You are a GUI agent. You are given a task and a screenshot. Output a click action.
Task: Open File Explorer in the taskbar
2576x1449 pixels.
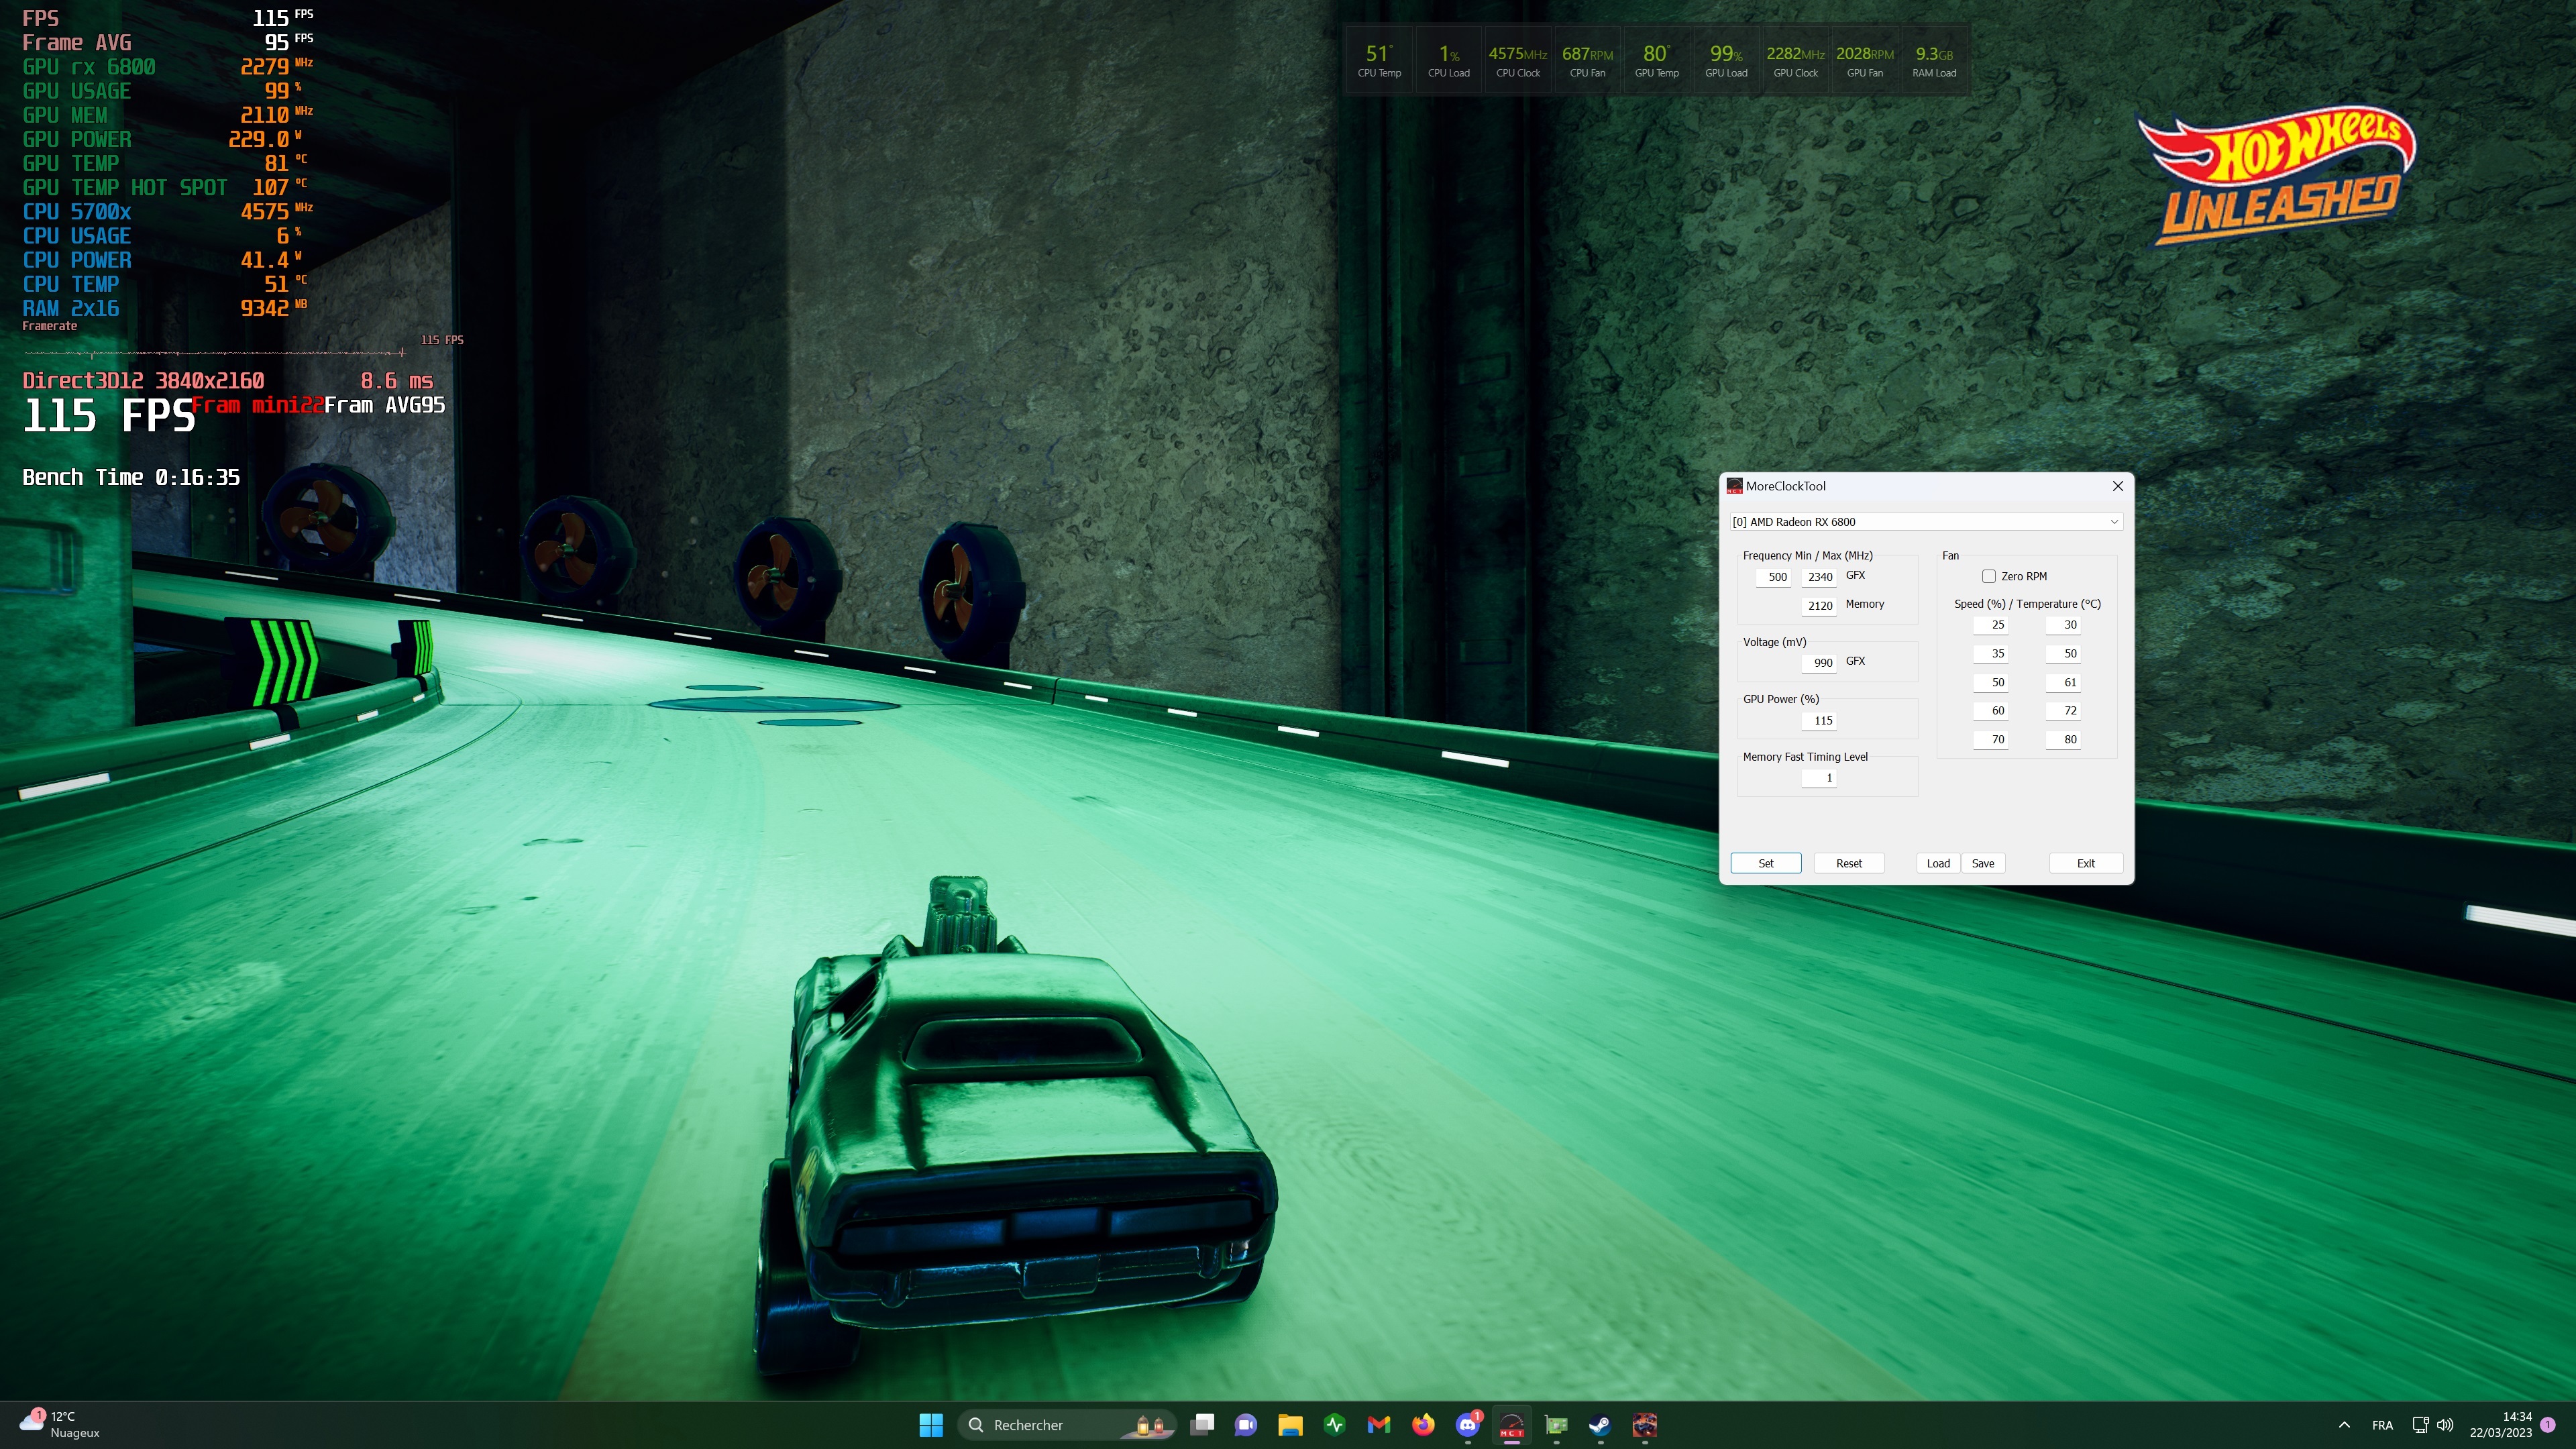[1290, 1425]
